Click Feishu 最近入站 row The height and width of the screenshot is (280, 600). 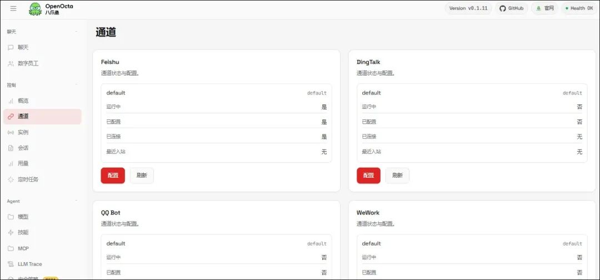[x=217, y=152]
